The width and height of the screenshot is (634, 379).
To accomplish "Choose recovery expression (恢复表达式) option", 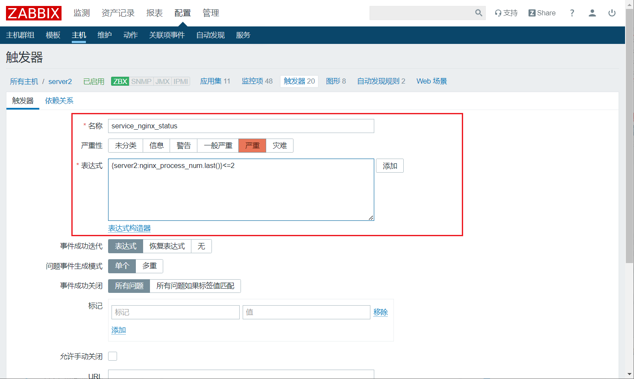I will tap(167, 246).
